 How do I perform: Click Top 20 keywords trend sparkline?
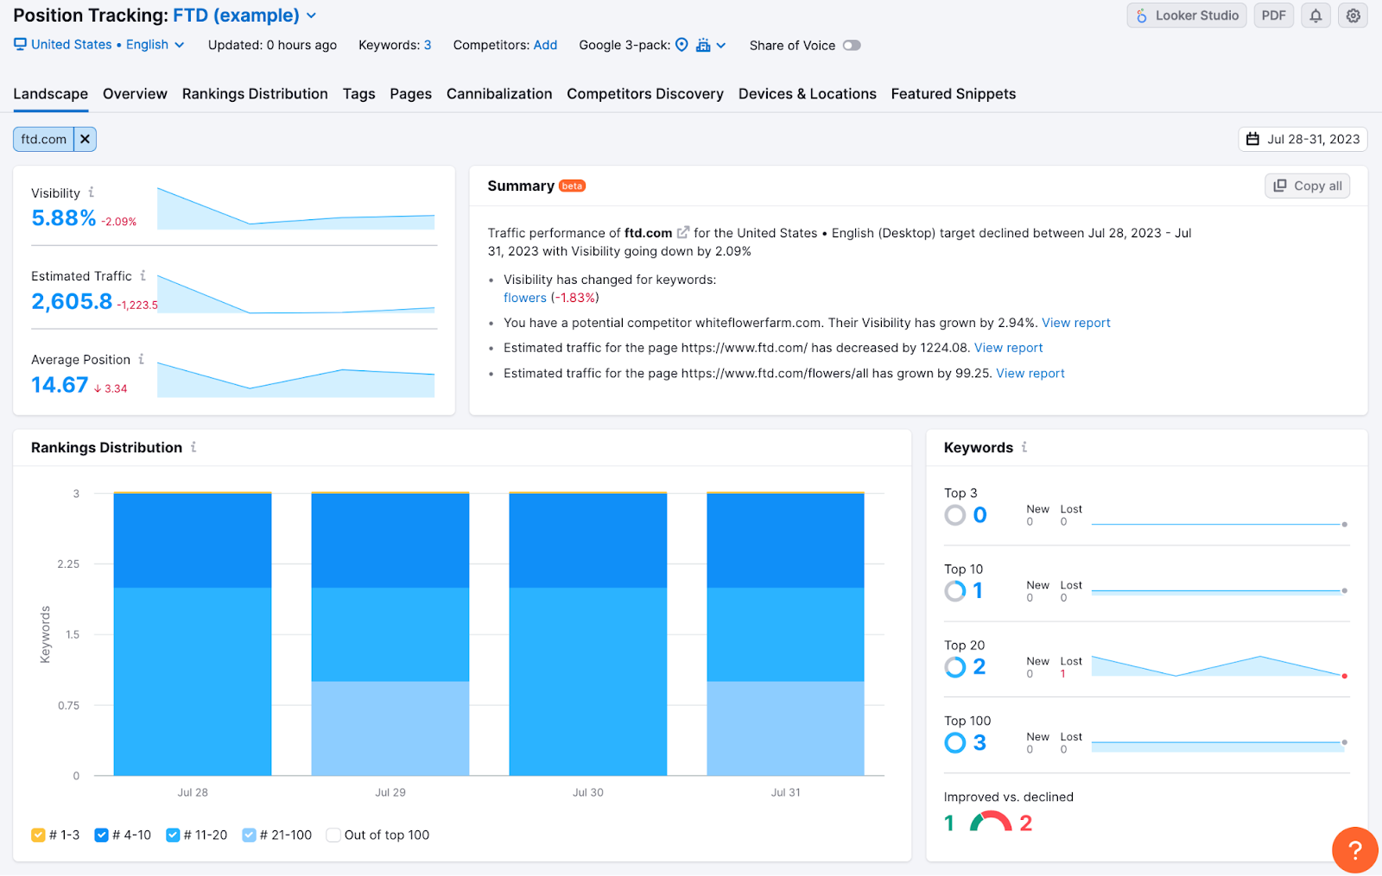(x=1218, y=665)
